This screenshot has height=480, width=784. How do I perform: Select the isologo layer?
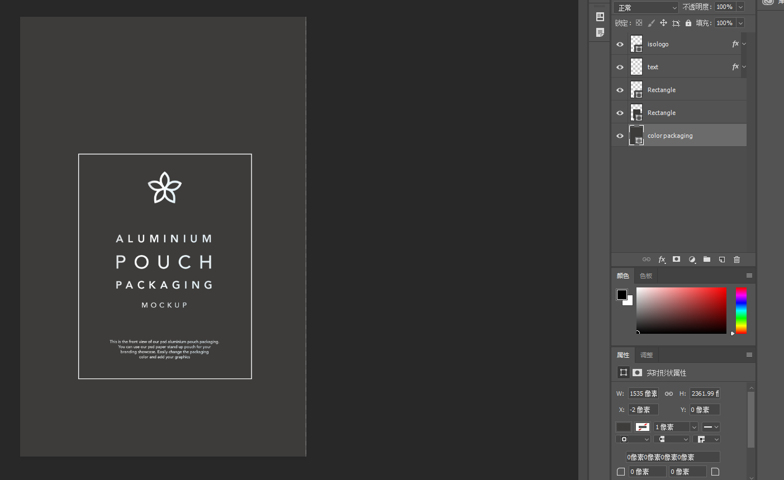(x=679, y=44)
